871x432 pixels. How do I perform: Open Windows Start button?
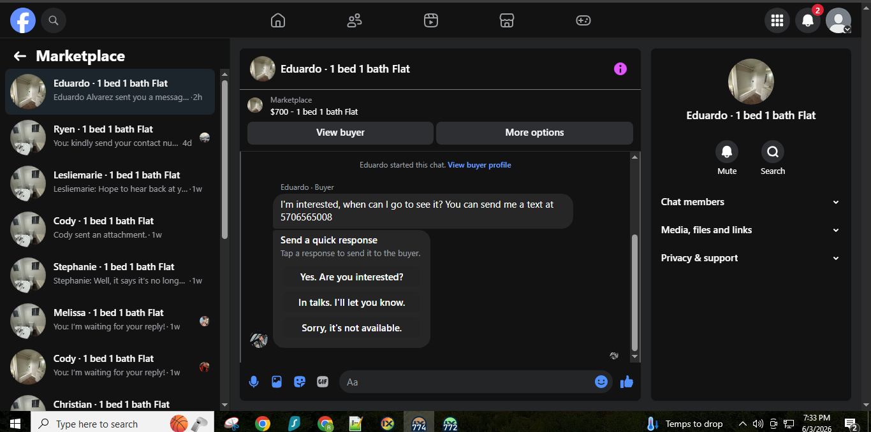(15, 424)
